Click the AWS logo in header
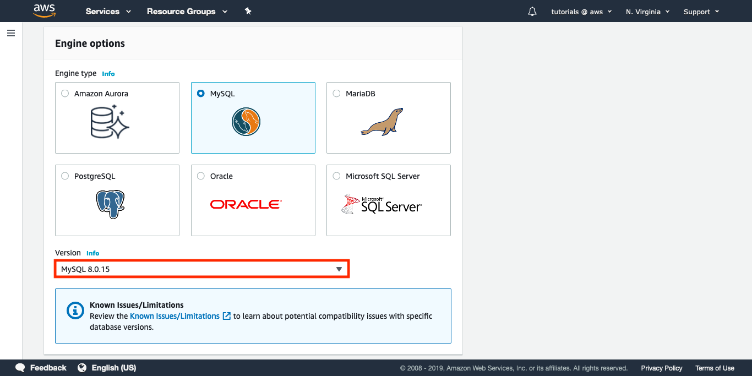 (x=44, y=10)
